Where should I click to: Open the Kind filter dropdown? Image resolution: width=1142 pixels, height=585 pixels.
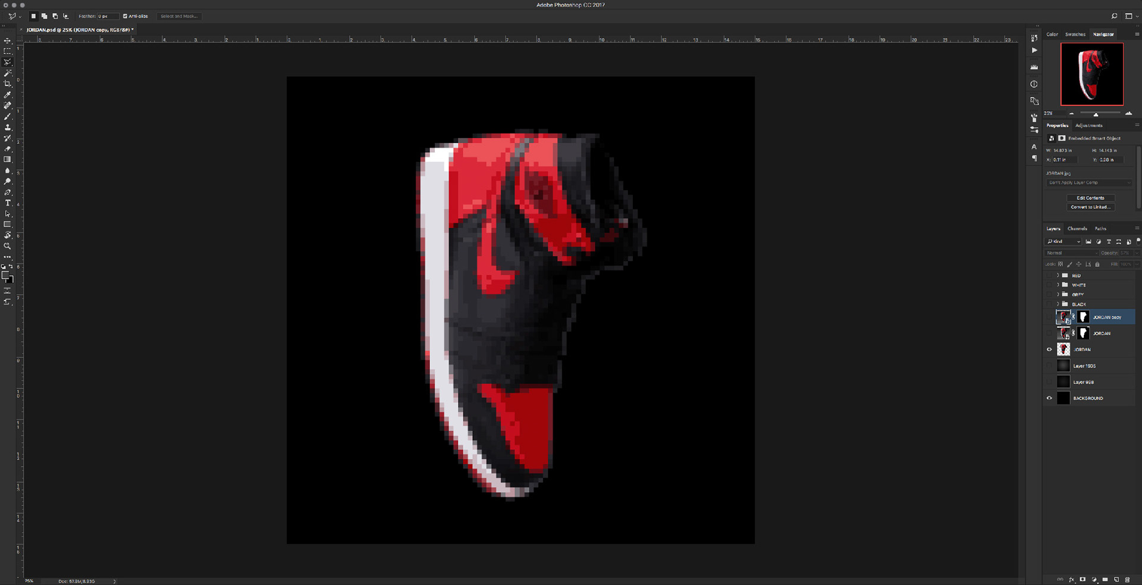[1063, 241]
